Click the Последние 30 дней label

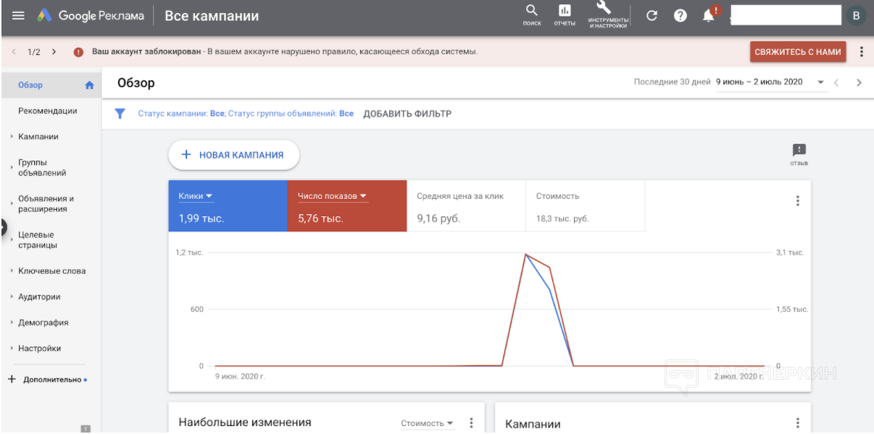(672, 82)
